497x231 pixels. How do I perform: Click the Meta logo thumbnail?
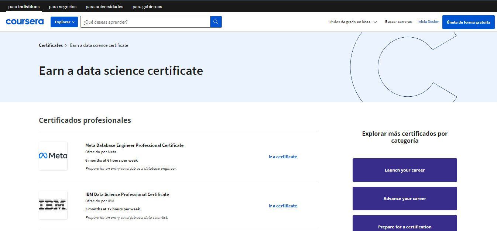coord(53,156)
